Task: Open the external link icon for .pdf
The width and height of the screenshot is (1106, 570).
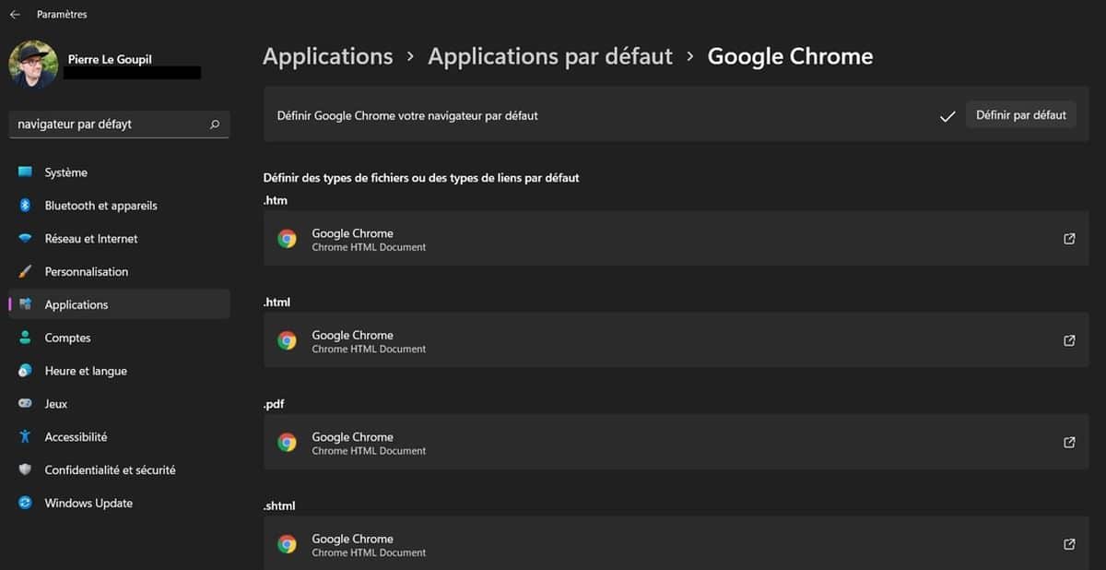Action: 1069,443
